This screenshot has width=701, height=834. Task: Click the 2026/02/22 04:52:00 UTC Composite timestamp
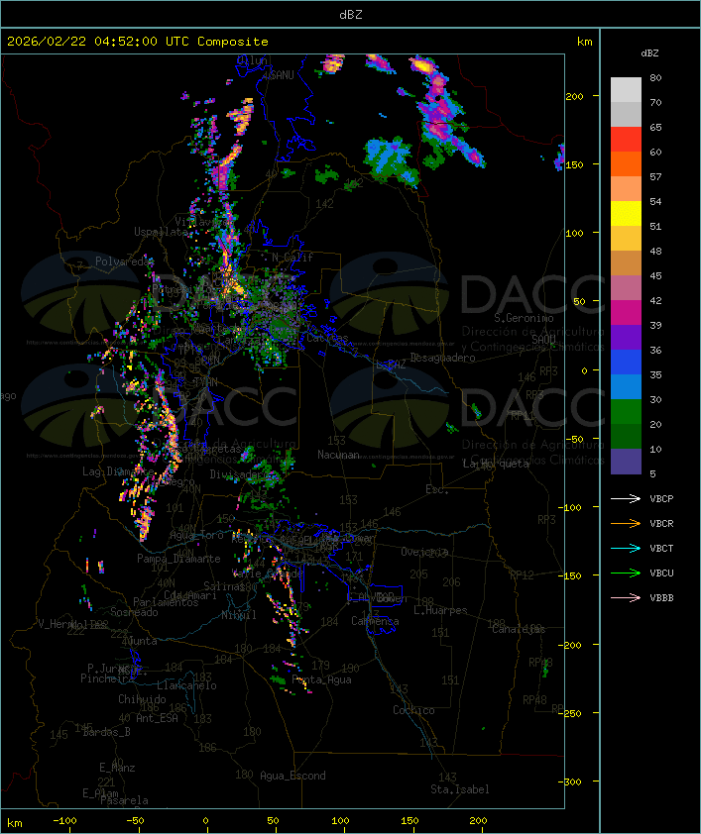(x=138, y=41)
